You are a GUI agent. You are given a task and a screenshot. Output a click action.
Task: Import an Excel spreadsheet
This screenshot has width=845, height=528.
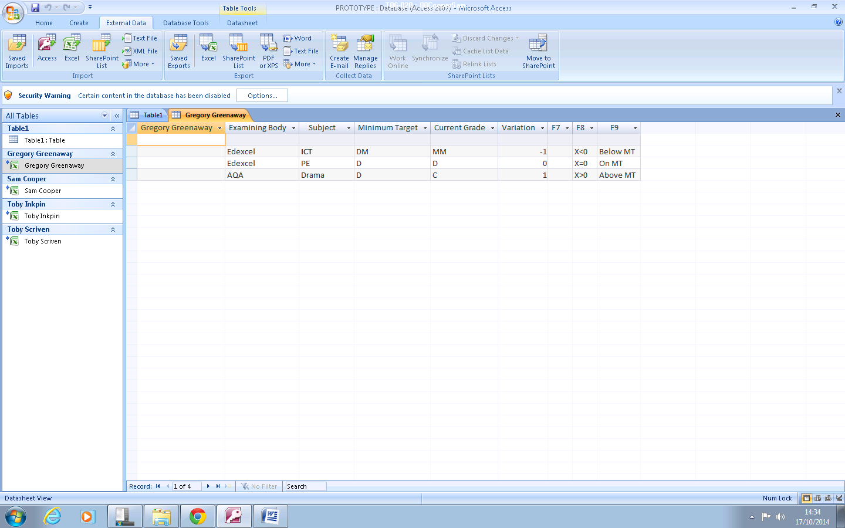pyautogui.click(x=72, y=48)
